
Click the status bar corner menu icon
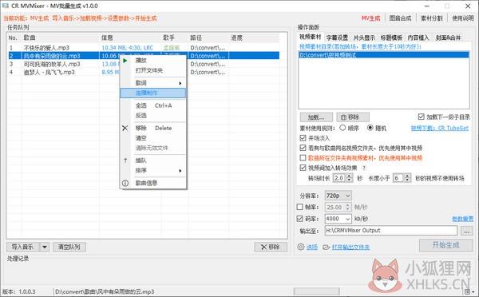[x=469, y=291]
